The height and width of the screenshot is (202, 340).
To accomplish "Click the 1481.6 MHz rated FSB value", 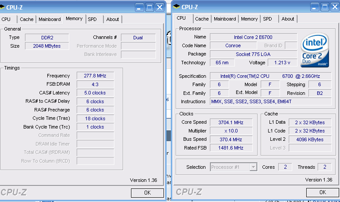I will [231, 148].
